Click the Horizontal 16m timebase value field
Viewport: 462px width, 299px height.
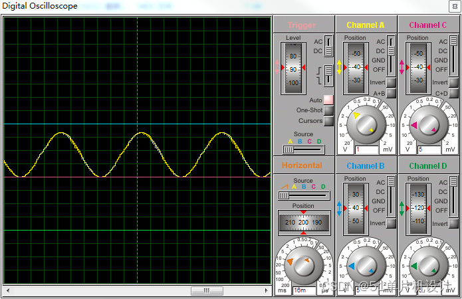304,290
